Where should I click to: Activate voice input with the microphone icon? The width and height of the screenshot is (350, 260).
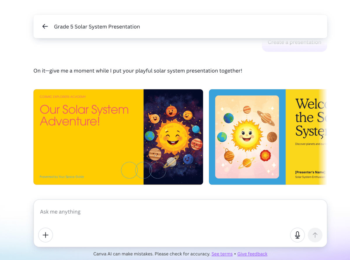(297, 235)
